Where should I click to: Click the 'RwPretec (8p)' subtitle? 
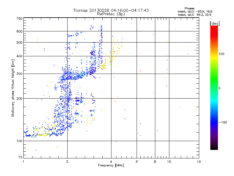point(111,14)
